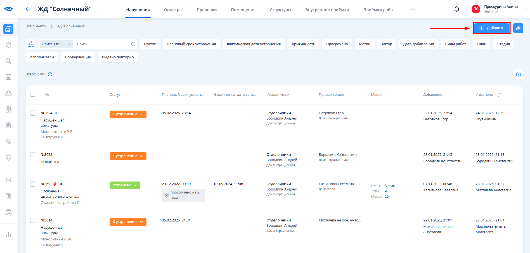Click the notification bell icon
Screen dimensions: 530x253
pyautogui.click(x=456, y=9)
